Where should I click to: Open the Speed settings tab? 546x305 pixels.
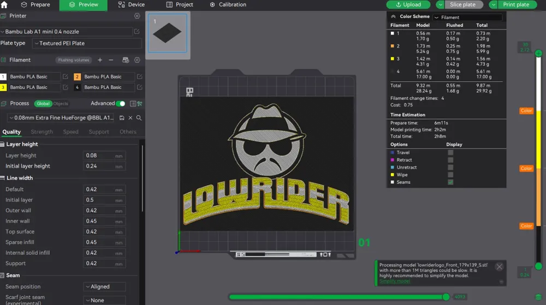[70, 132]
